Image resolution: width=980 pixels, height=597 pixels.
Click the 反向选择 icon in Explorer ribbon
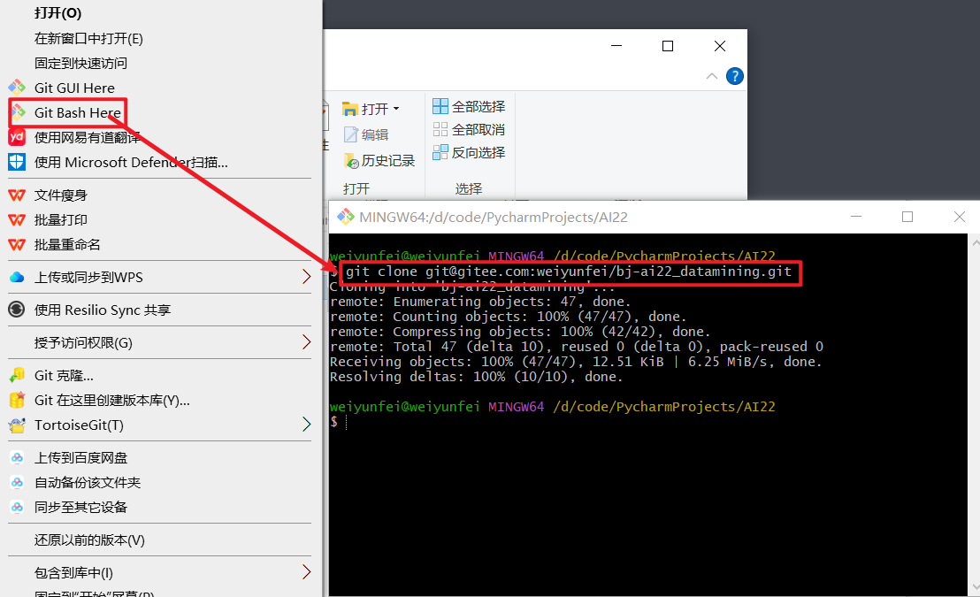pos(440,152)
